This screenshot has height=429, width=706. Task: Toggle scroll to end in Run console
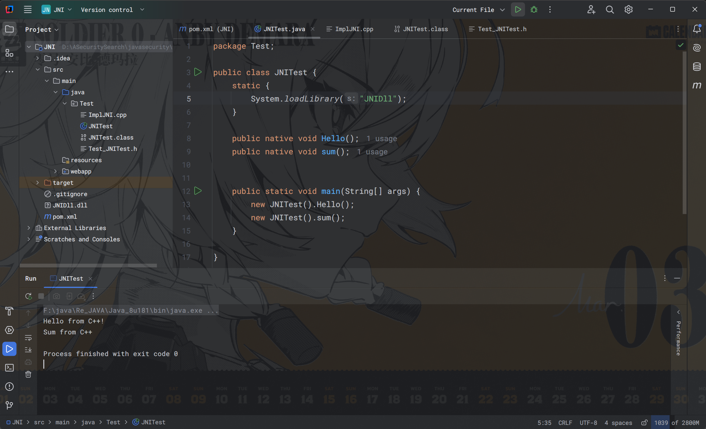click(28, 350)
